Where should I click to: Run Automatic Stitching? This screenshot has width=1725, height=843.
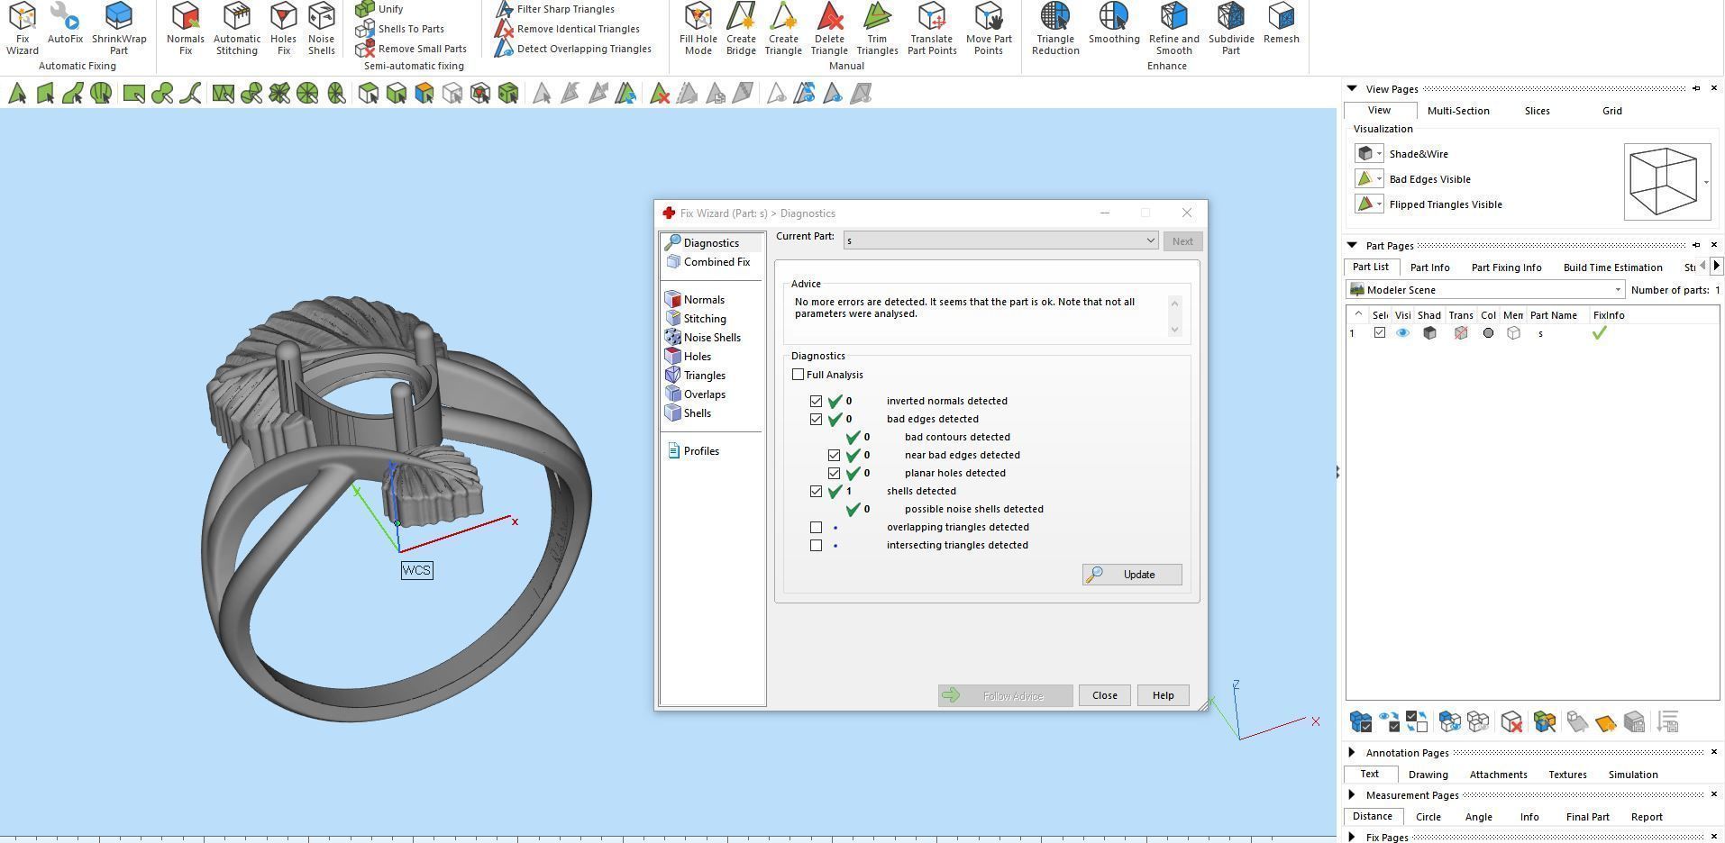coord(237,28)
